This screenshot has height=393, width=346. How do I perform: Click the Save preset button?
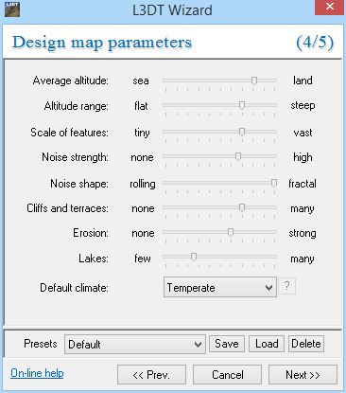(x=227, y=344)
